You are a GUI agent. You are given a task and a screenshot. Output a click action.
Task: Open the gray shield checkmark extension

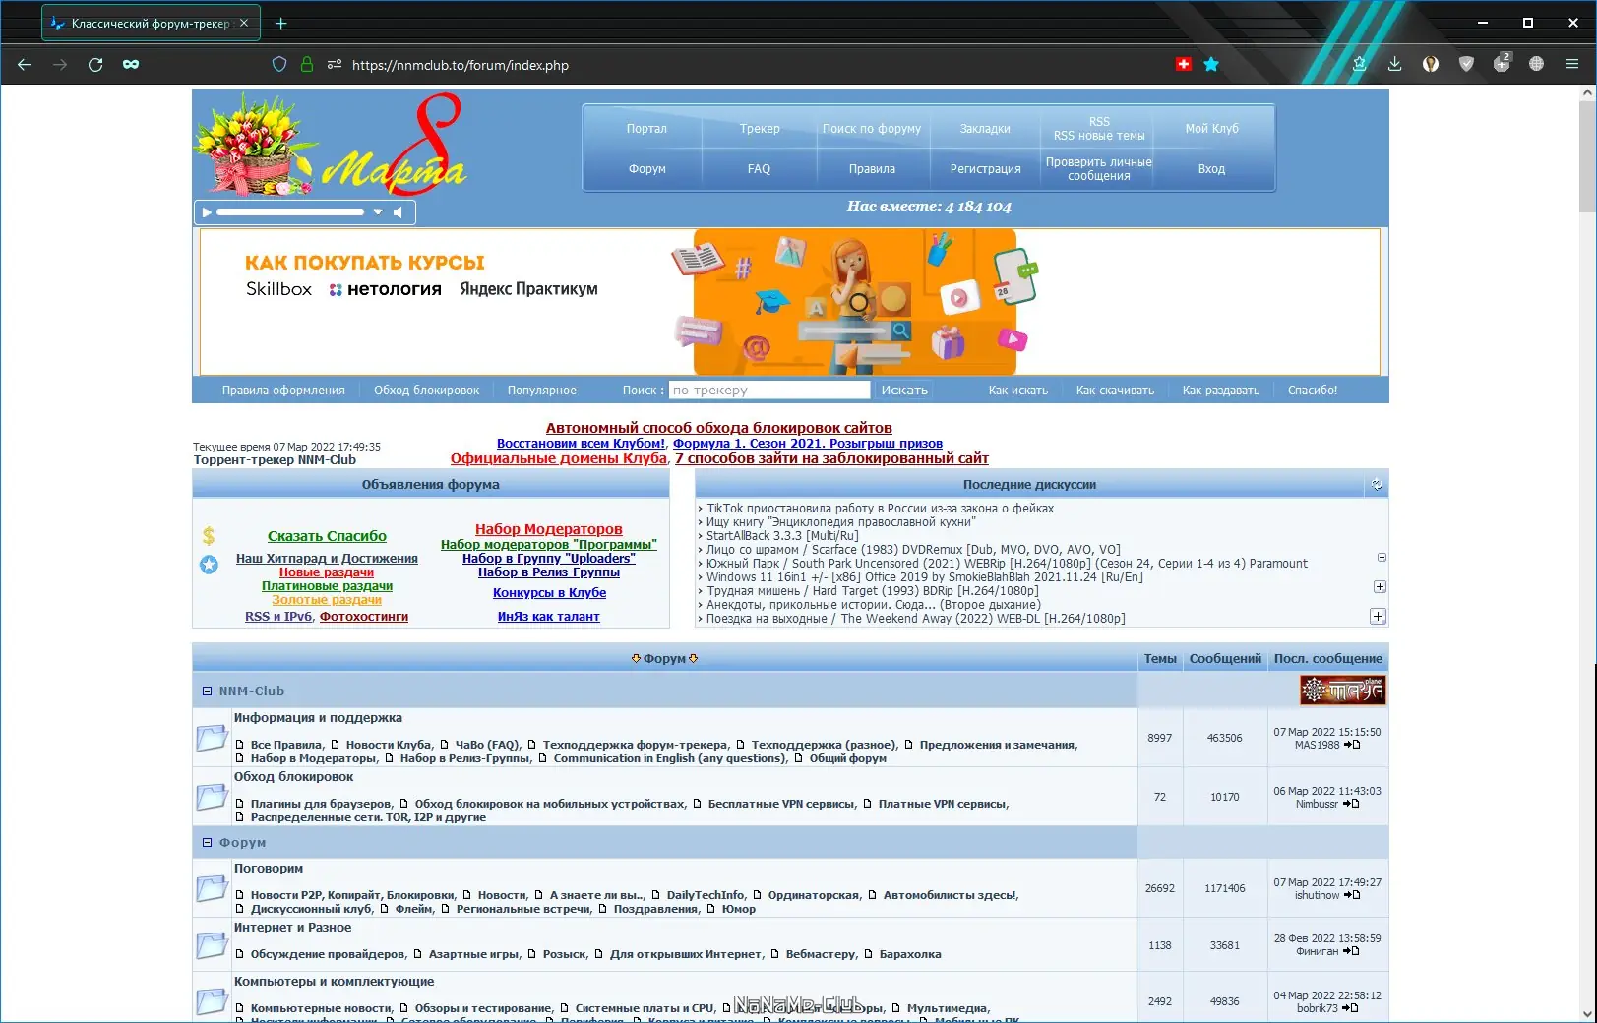point(1466,64)
